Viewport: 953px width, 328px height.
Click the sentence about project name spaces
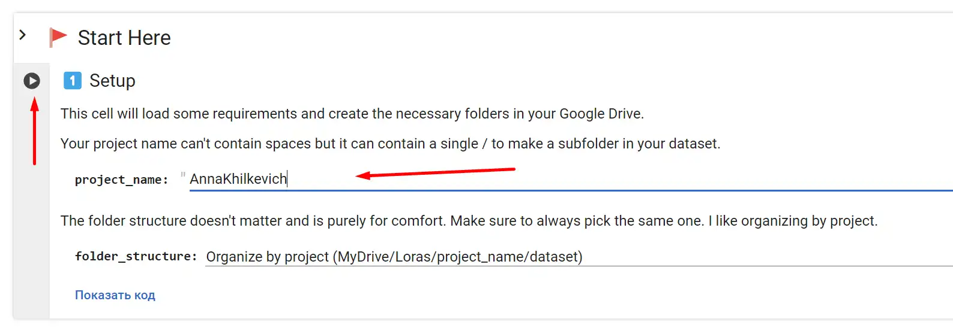(391, 144)
